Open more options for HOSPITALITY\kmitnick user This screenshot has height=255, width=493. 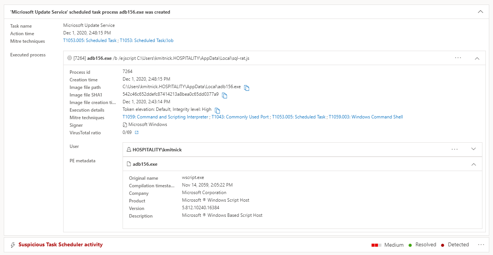454,149
